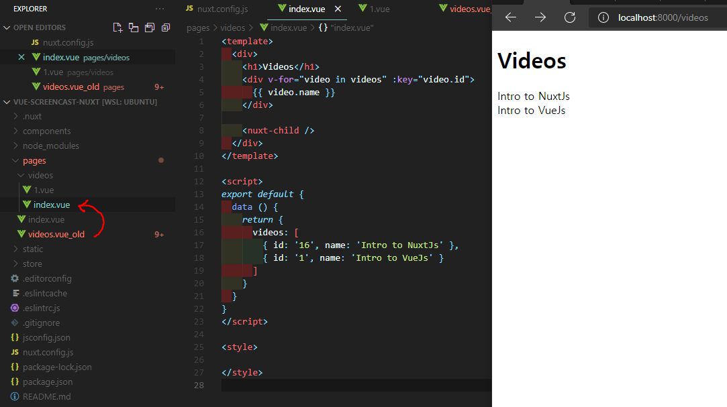Open package-lock.json file

(57, 367)
